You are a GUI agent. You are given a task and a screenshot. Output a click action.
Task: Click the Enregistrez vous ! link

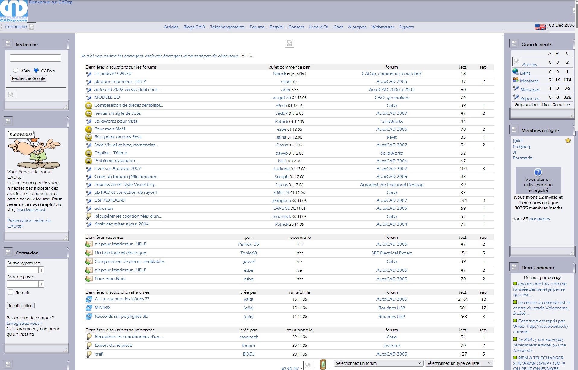click(x=24, y=323)
